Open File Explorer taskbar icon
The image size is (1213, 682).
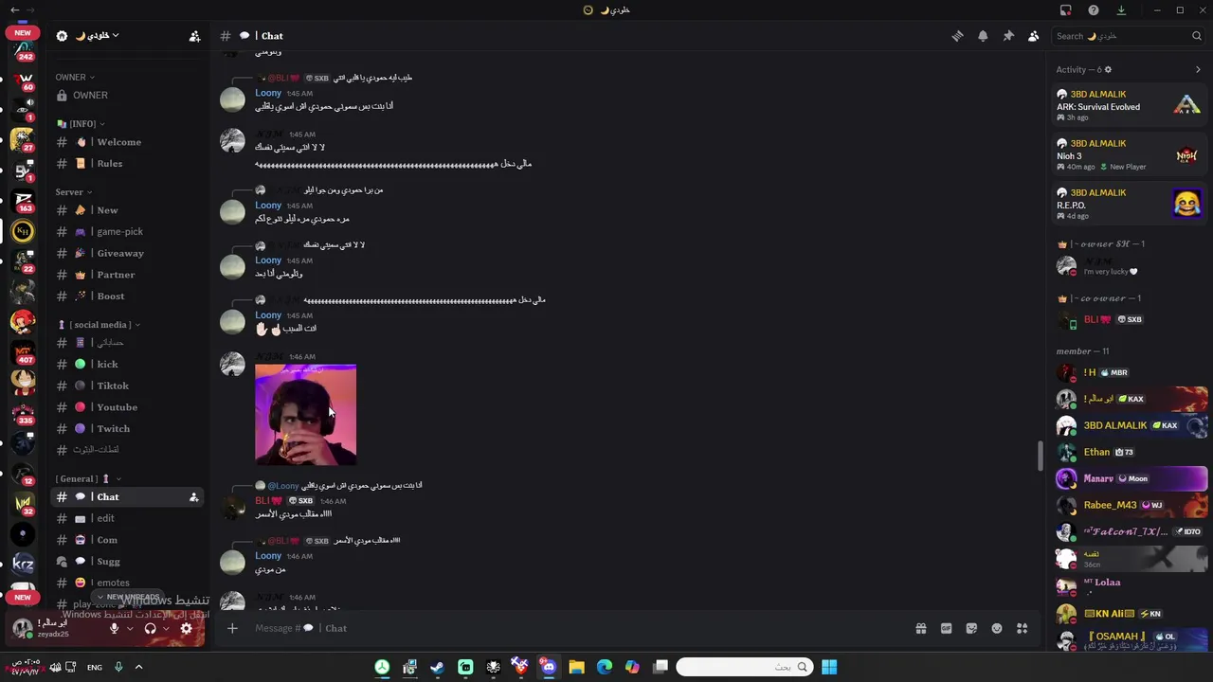576,667
